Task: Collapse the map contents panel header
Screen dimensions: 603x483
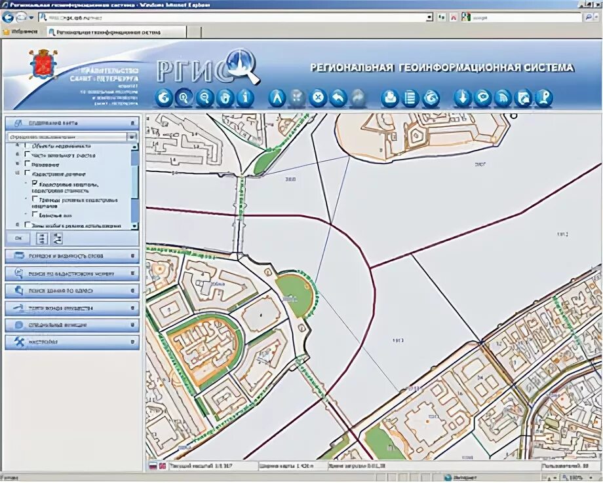Action: click(72, 123)
